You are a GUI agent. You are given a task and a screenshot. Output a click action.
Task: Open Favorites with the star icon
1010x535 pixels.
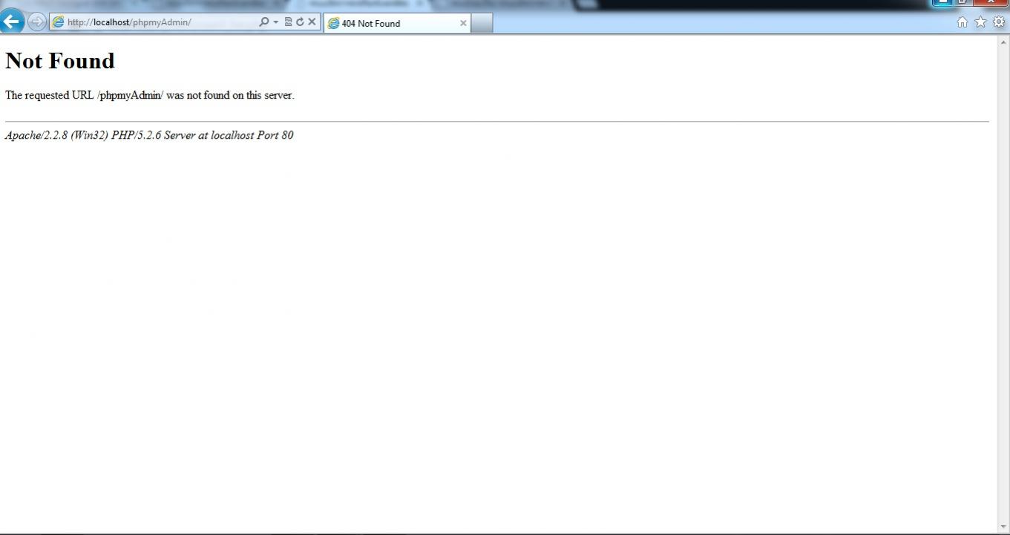click(x=980, y=22)
